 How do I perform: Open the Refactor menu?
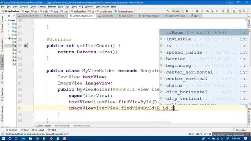pyautogui.click(x=52, y=7)
